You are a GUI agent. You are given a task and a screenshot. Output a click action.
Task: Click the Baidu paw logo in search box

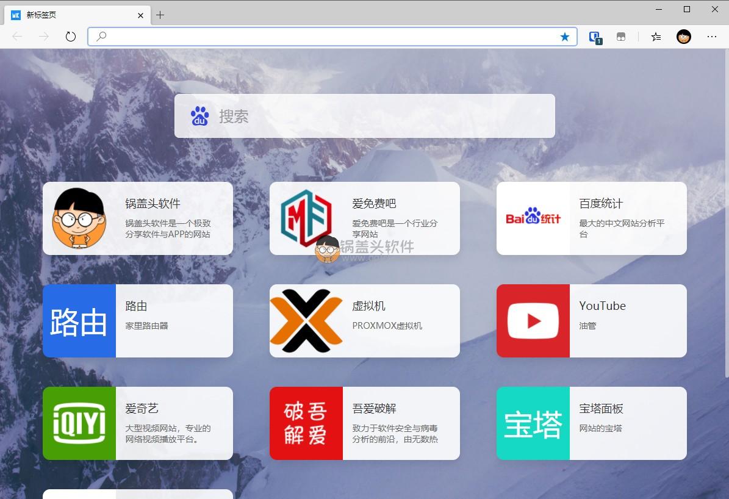click(199, 116)
